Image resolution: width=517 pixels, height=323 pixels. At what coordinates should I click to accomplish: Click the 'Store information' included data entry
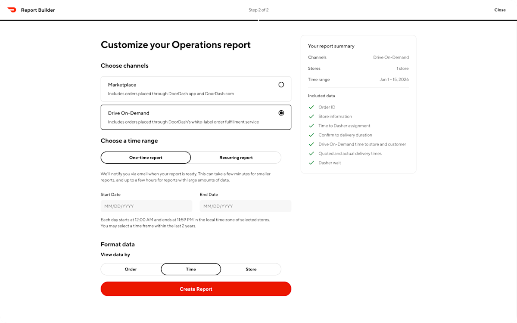click(x=335, y=116)
